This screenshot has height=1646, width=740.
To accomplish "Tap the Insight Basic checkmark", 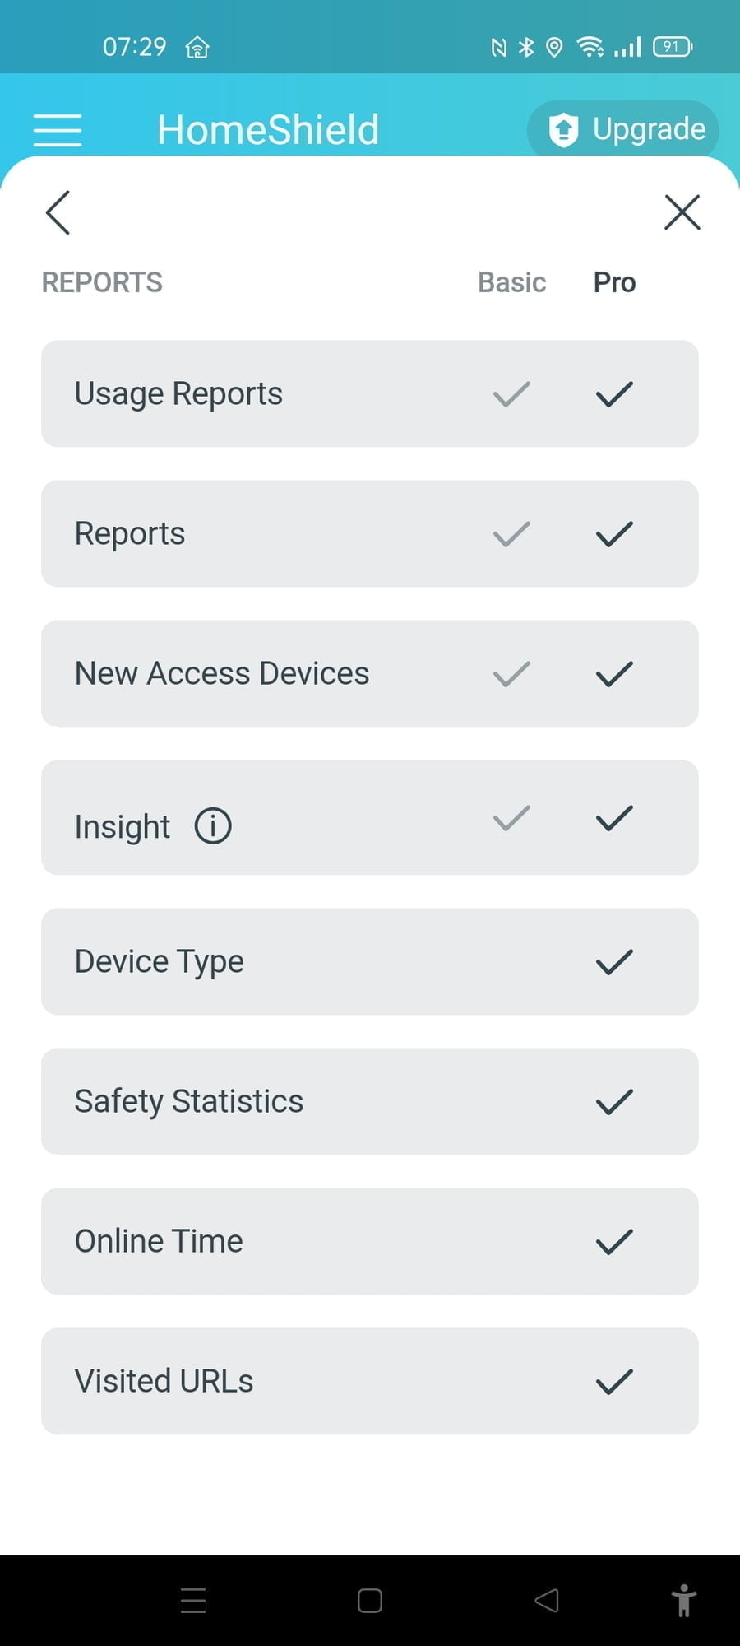I will (x=511, y=818).
